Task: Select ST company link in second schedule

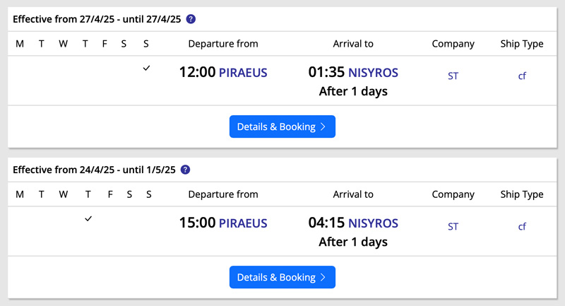Action: point(453,227)
